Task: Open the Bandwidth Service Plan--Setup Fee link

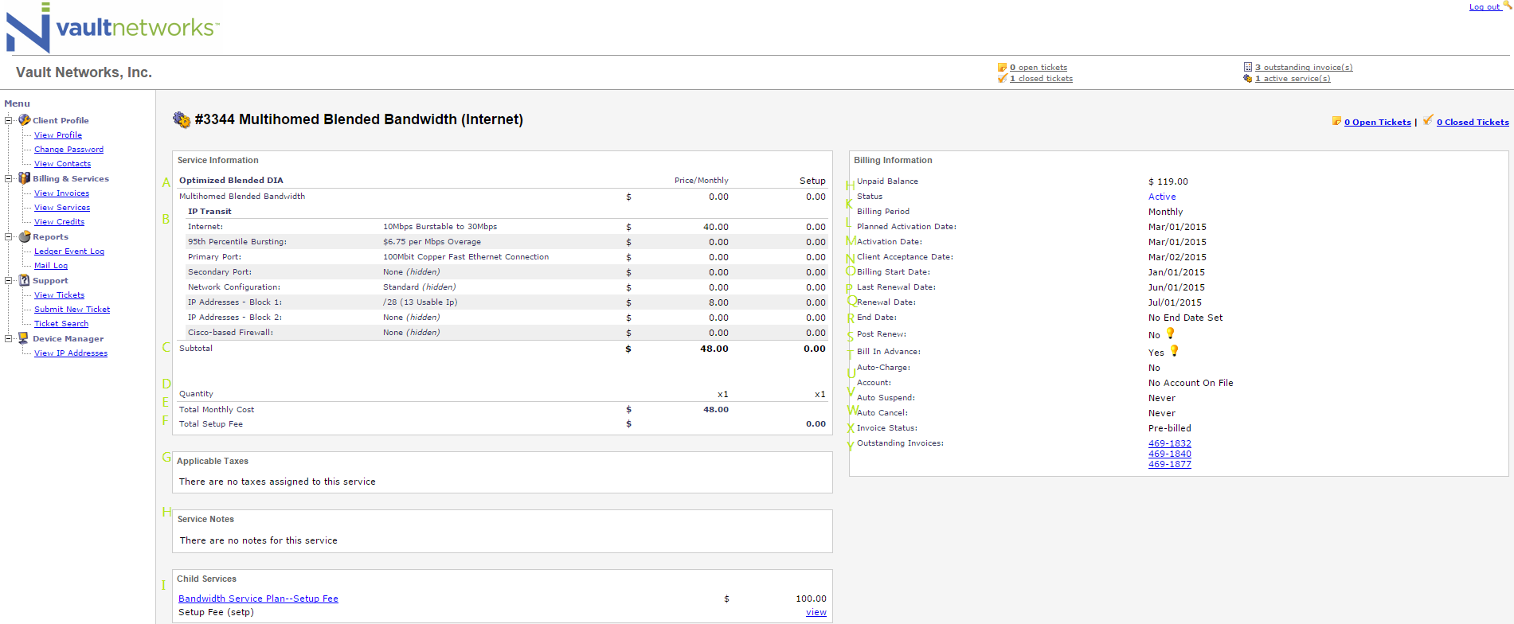Action: (x=258, y=599)
